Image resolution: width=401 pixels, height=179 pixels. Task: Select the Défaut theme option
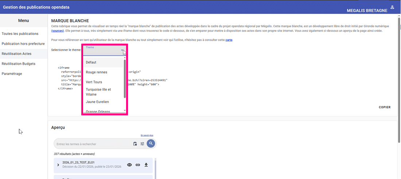pos(91,62)
